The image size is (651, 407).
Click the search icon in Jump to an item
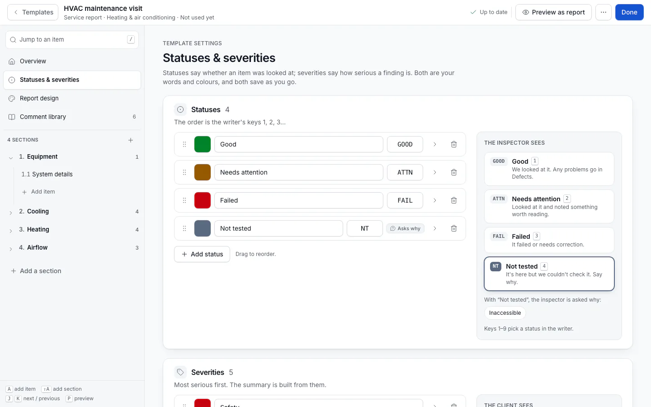(x=13, y=40)
